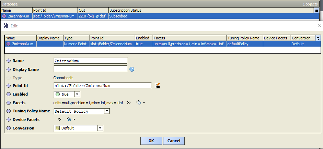The image size is (323, 149).
Task: Toggle the Conversion field radio circle
Action: (x=9, y=128)
